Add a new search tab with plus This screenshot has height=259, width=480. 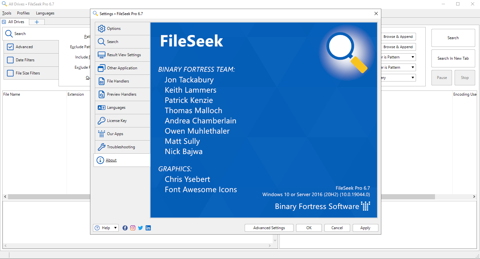pyautogui.click(x=37, y=22)
